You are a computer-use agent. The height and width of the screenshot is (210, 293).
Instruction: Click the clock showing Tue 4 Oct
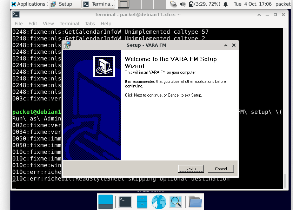[x=252, y=4]
